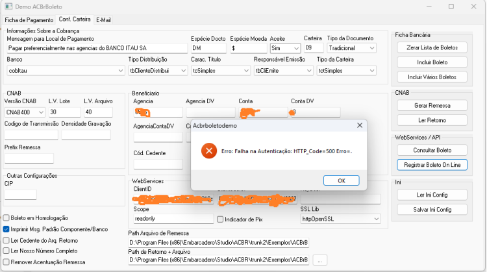Click the Salvar Ini Config button
This screenshot has height=272, width=487.
click(432, 210)
